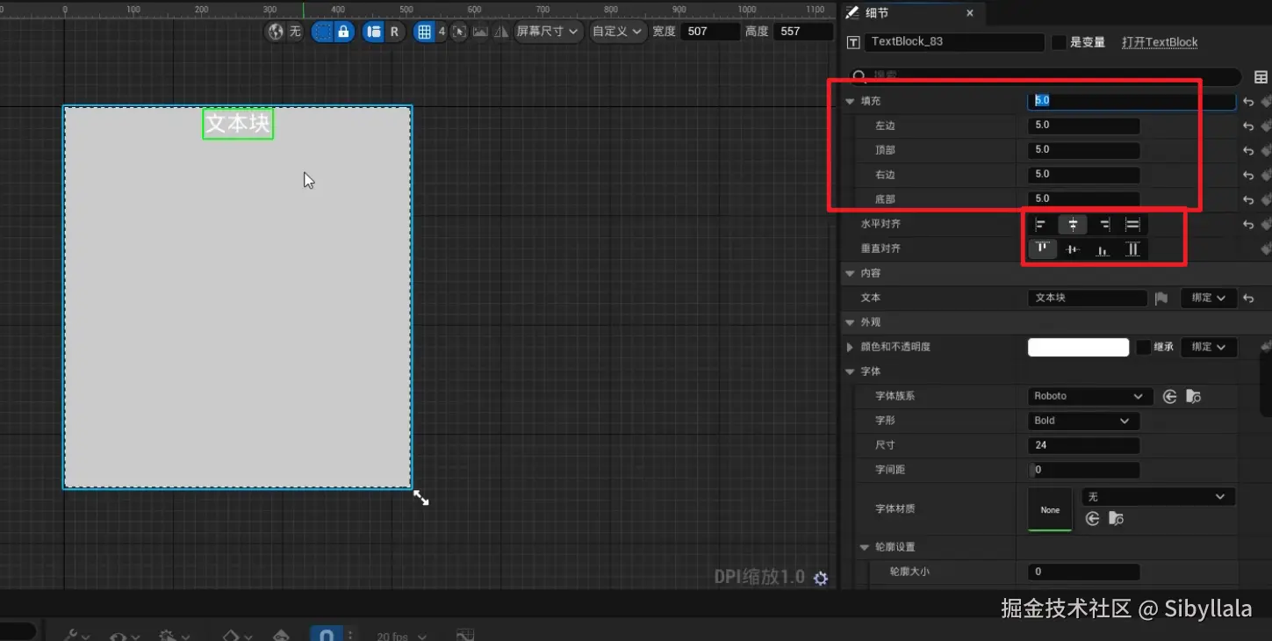Click the 宽度 input field showing 507
Viewport: 1272px width, 641px height.
click(x=710, y=32)
